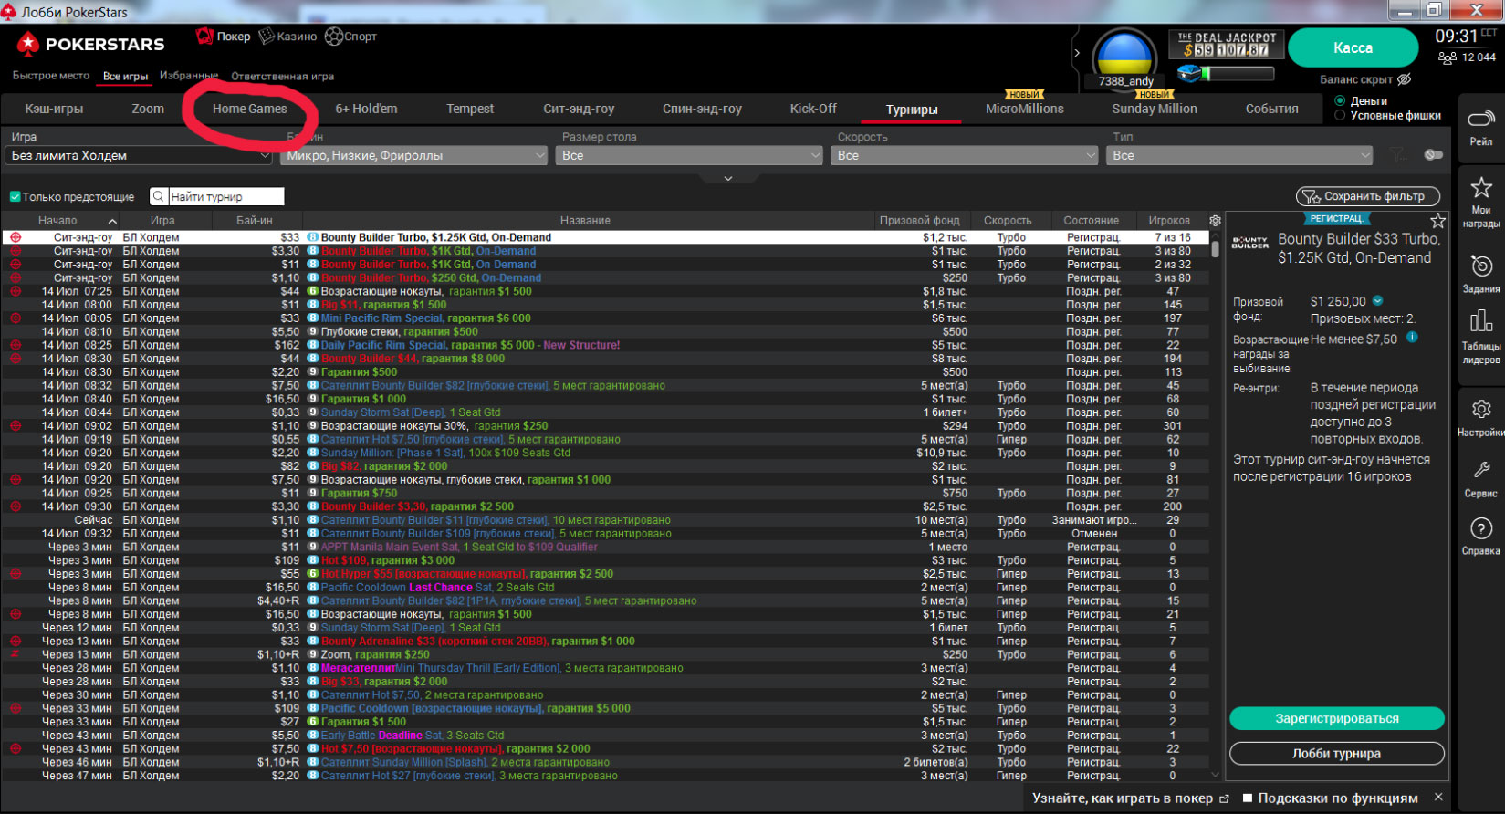The height and width of the screenshot is (814, 1505).
Task: Focus the Найти турнир search field
Action: [x=225, y=196]
